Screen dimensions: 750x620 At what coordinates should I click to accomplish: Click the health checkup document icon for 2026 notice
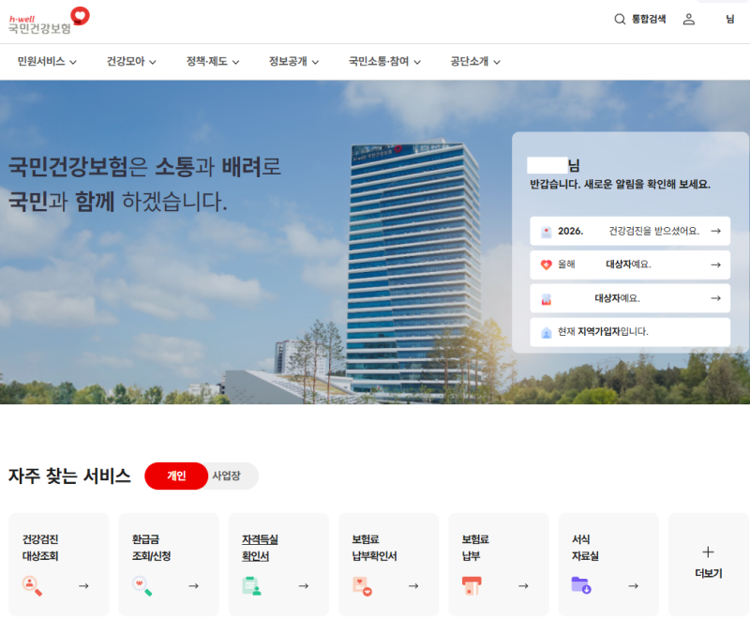546,232
